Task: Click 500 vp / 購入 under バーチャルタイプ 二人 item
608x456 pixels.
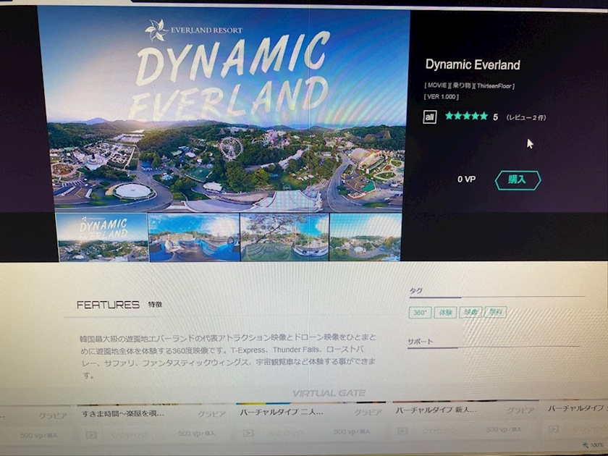Action: [352, 431]
